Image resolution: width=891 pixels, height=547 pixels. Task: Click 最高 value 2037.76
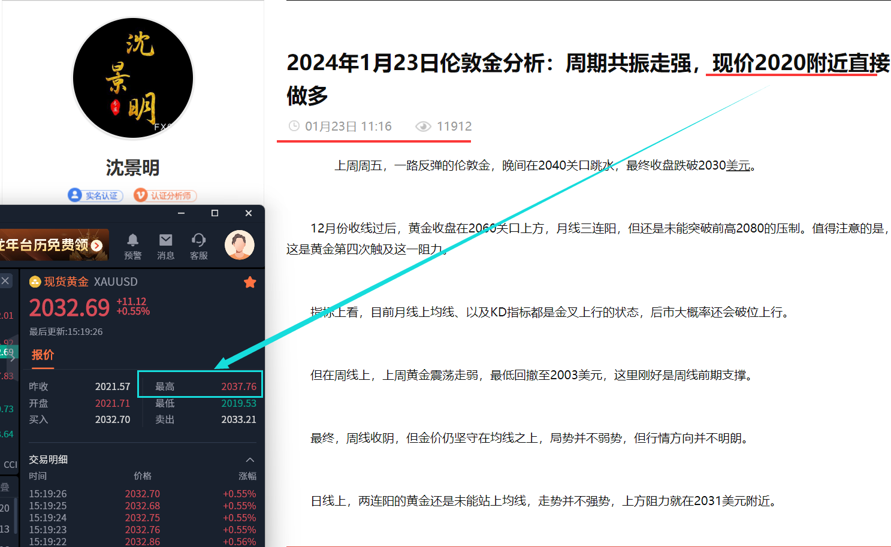click(x=238, y=387)
